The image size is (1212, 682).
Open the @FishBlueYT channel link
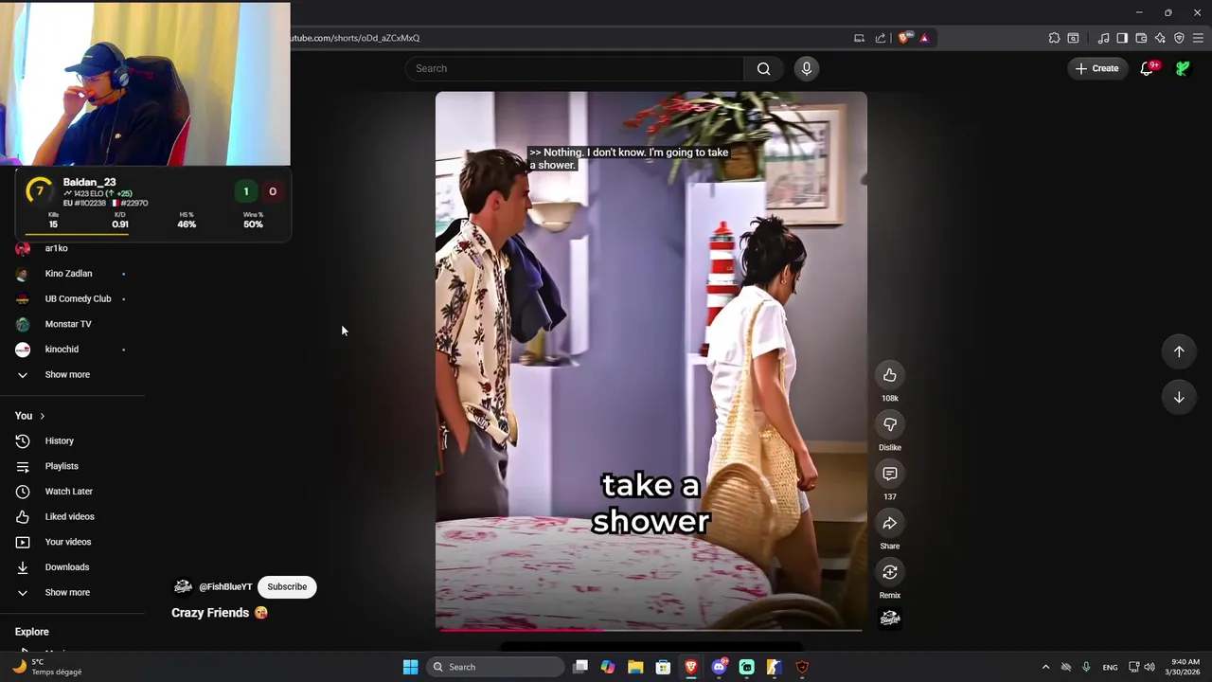(225, 587)
